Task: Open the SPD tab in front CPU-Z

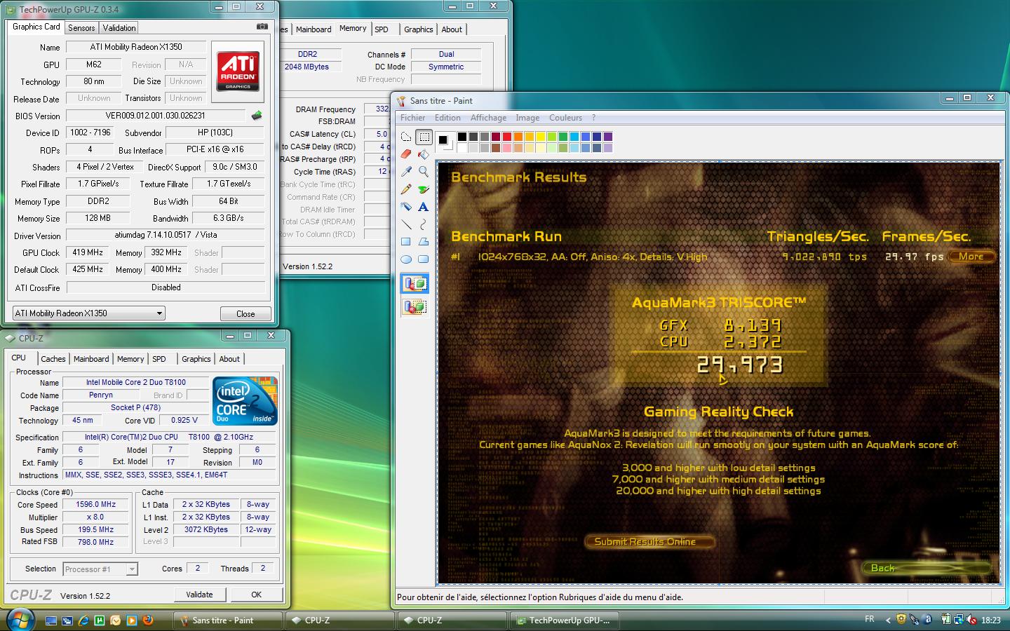Action: pos(159,359)
